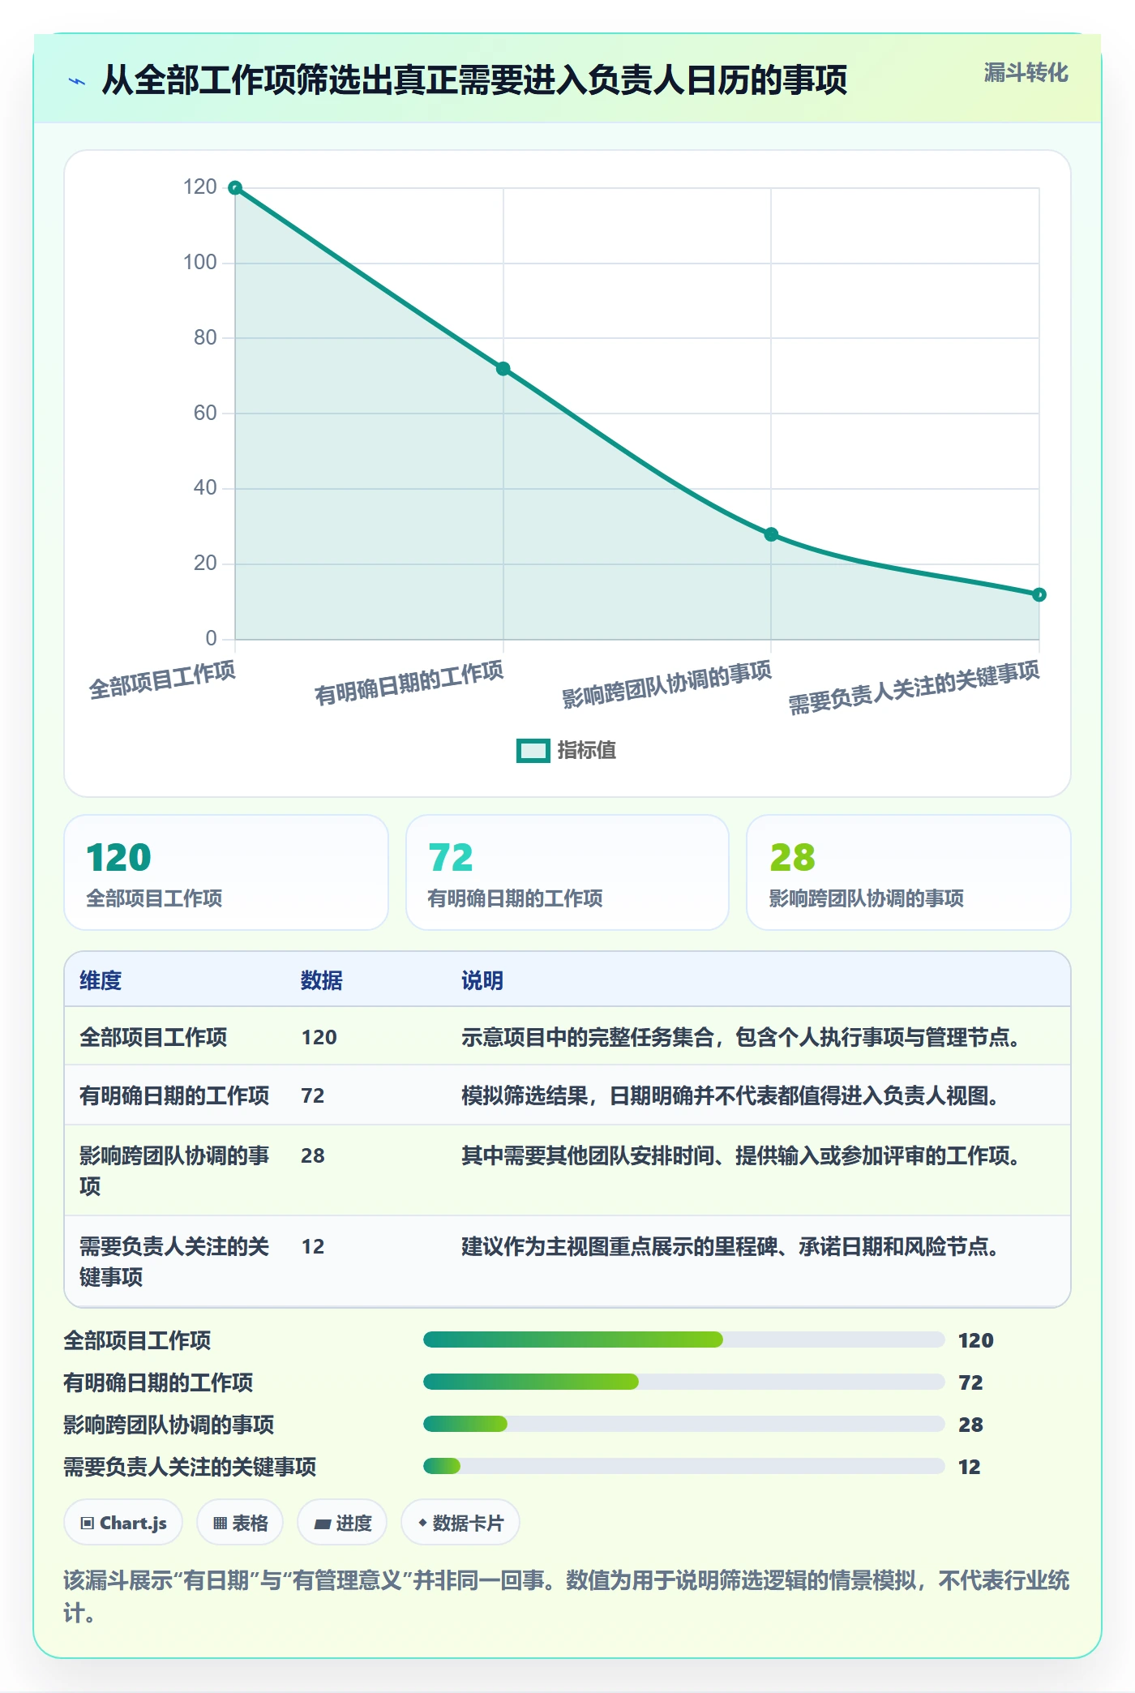The image size is (1135, 1693).
Task: Select the 120 全部项目工作项 data card
Action: click(226, 872)
